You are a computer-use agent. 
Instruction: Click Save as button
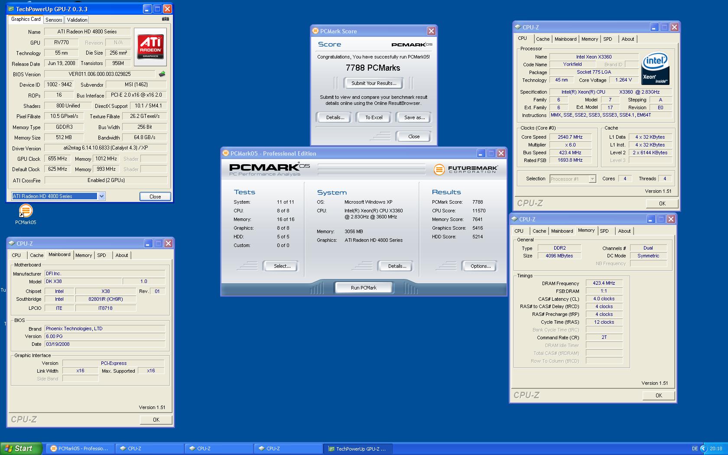click(414, 117)
